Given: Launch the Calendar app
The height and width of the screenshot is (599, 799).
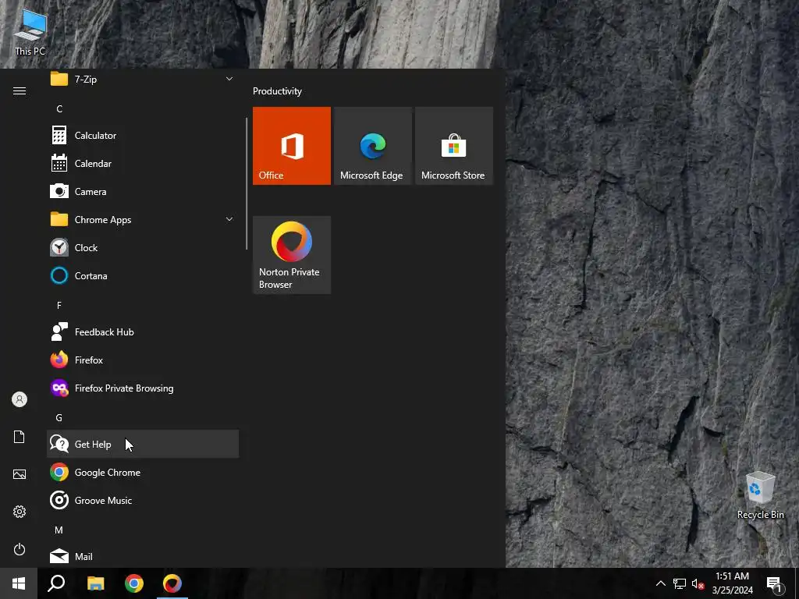Looking at the screenshot, I should click(x=143, y=164).
